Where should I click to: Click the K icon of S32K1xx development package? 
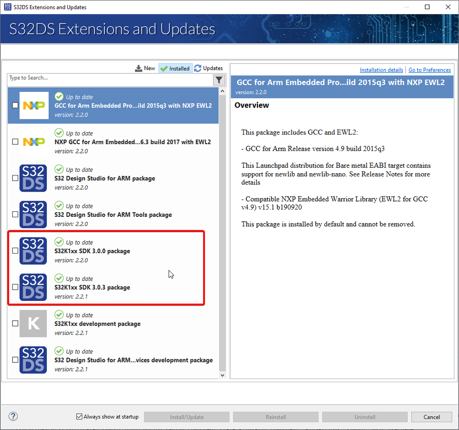pyautogui.click(x=33, y=323)
